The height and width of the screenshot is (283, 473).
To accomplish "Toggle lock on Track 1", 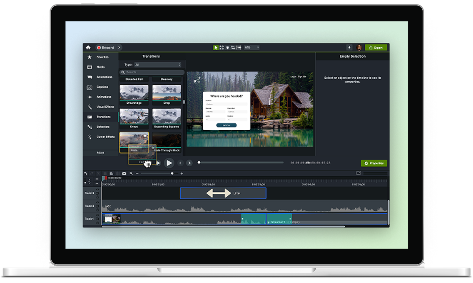I will (x=97, y=222).
